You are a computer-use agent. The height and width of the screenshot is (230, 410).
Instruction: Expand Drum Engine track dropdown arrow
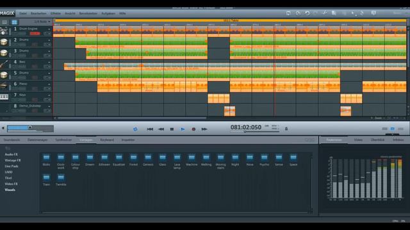pos(49,29)
